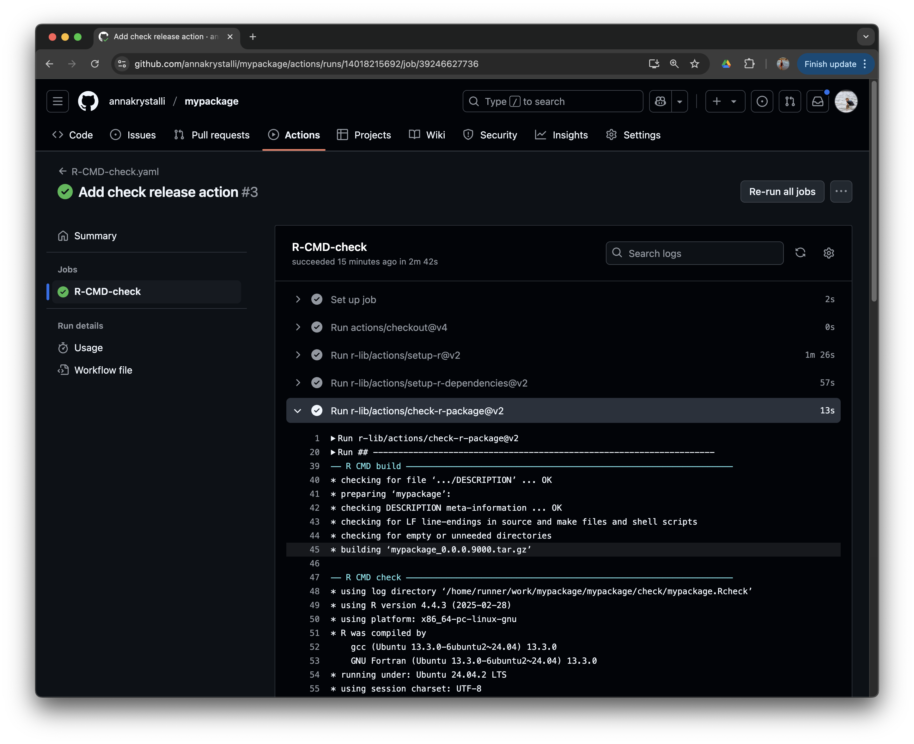Open the run Summary page
This screenshot has height=744, width=914.
click(146, 236)
